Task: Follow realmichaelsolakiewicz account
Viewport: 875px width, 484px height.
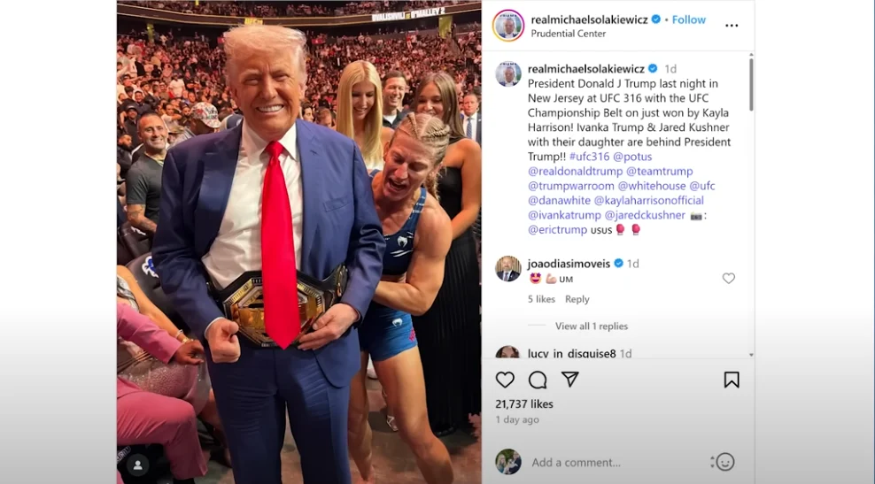Action: tap(689, 19)
